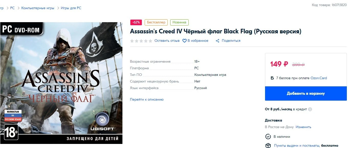This screenshot has height=148, width=354.
Task: Open the Игры для PC breadcrumb
Action: (71, 8)
